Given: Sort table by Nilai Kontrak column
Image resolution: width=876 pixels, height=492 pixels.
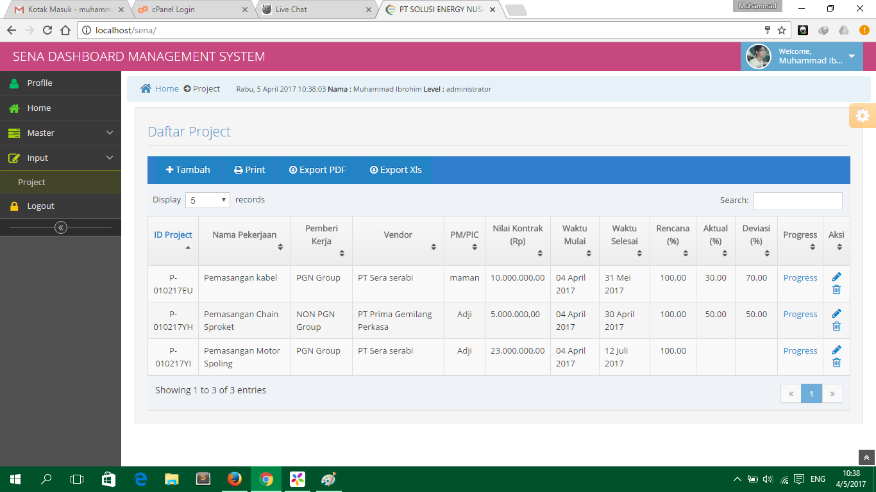Looking at the screenshot, I should pyautogui.click(x=518, y=241).
